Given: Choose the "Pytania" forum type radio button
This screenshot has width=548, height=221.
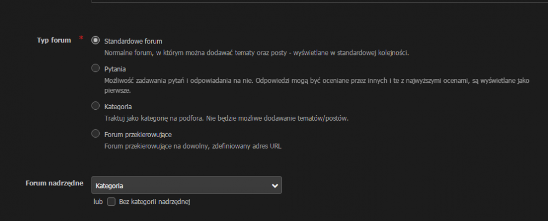Looking at the screenshot, I should click(x=96, y=69).
